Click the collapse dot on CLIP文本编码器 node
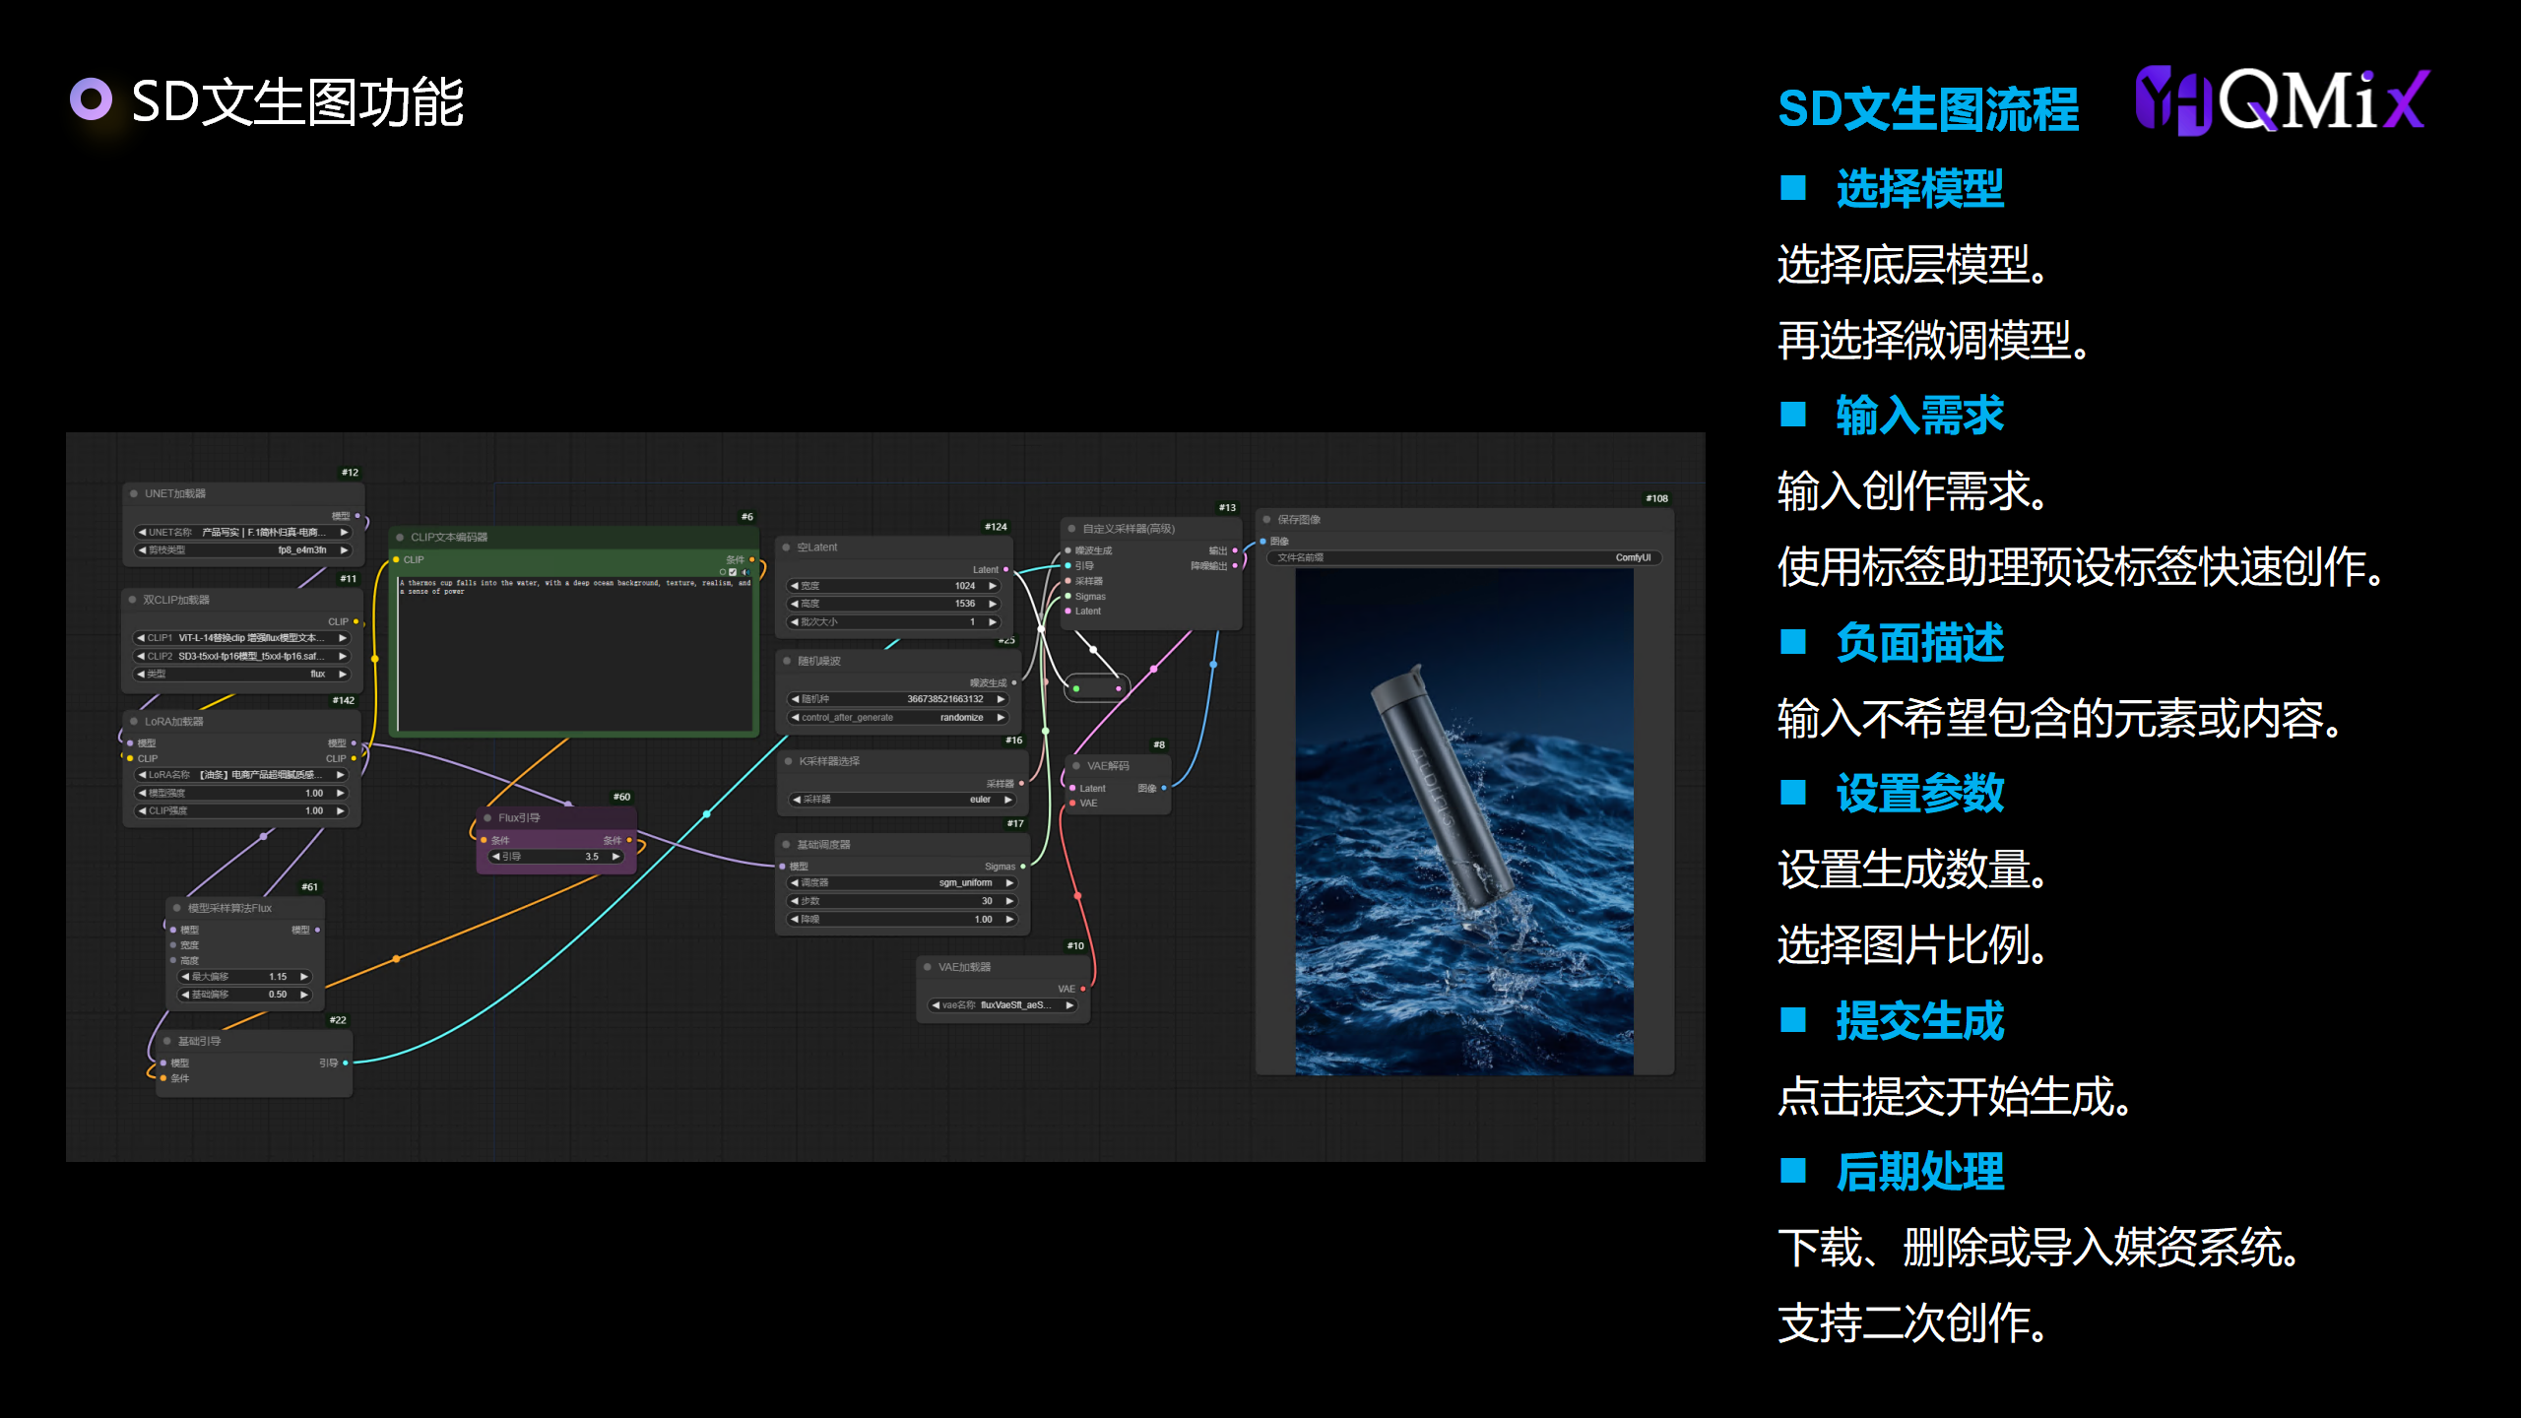Screen dimensions: 2521x1418 point(400,537)
